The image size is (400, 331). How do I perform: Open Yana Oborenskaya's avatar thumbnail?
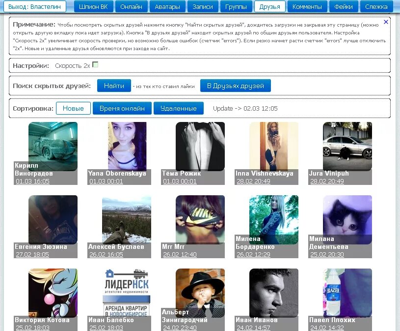[127, 146]
